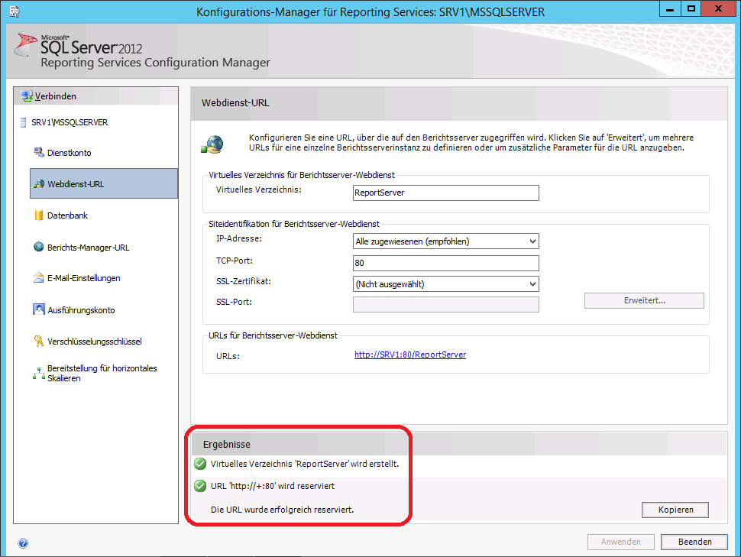Click the Ausführungskonto user icon
Image resolution: width=741 pixels, height=557 pixels.
[x=39, y=309]
